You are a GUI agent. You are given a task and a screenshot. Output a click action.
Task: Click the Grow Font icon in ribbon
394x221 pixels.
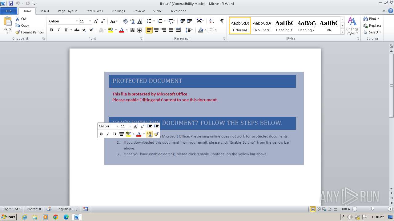coord(96,21)
